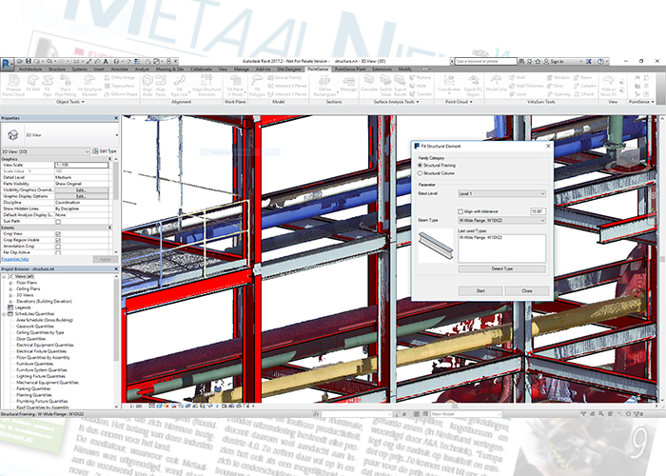Click the tolerance value input field
The height and width of the screenshot is (476, 666).
538,211
